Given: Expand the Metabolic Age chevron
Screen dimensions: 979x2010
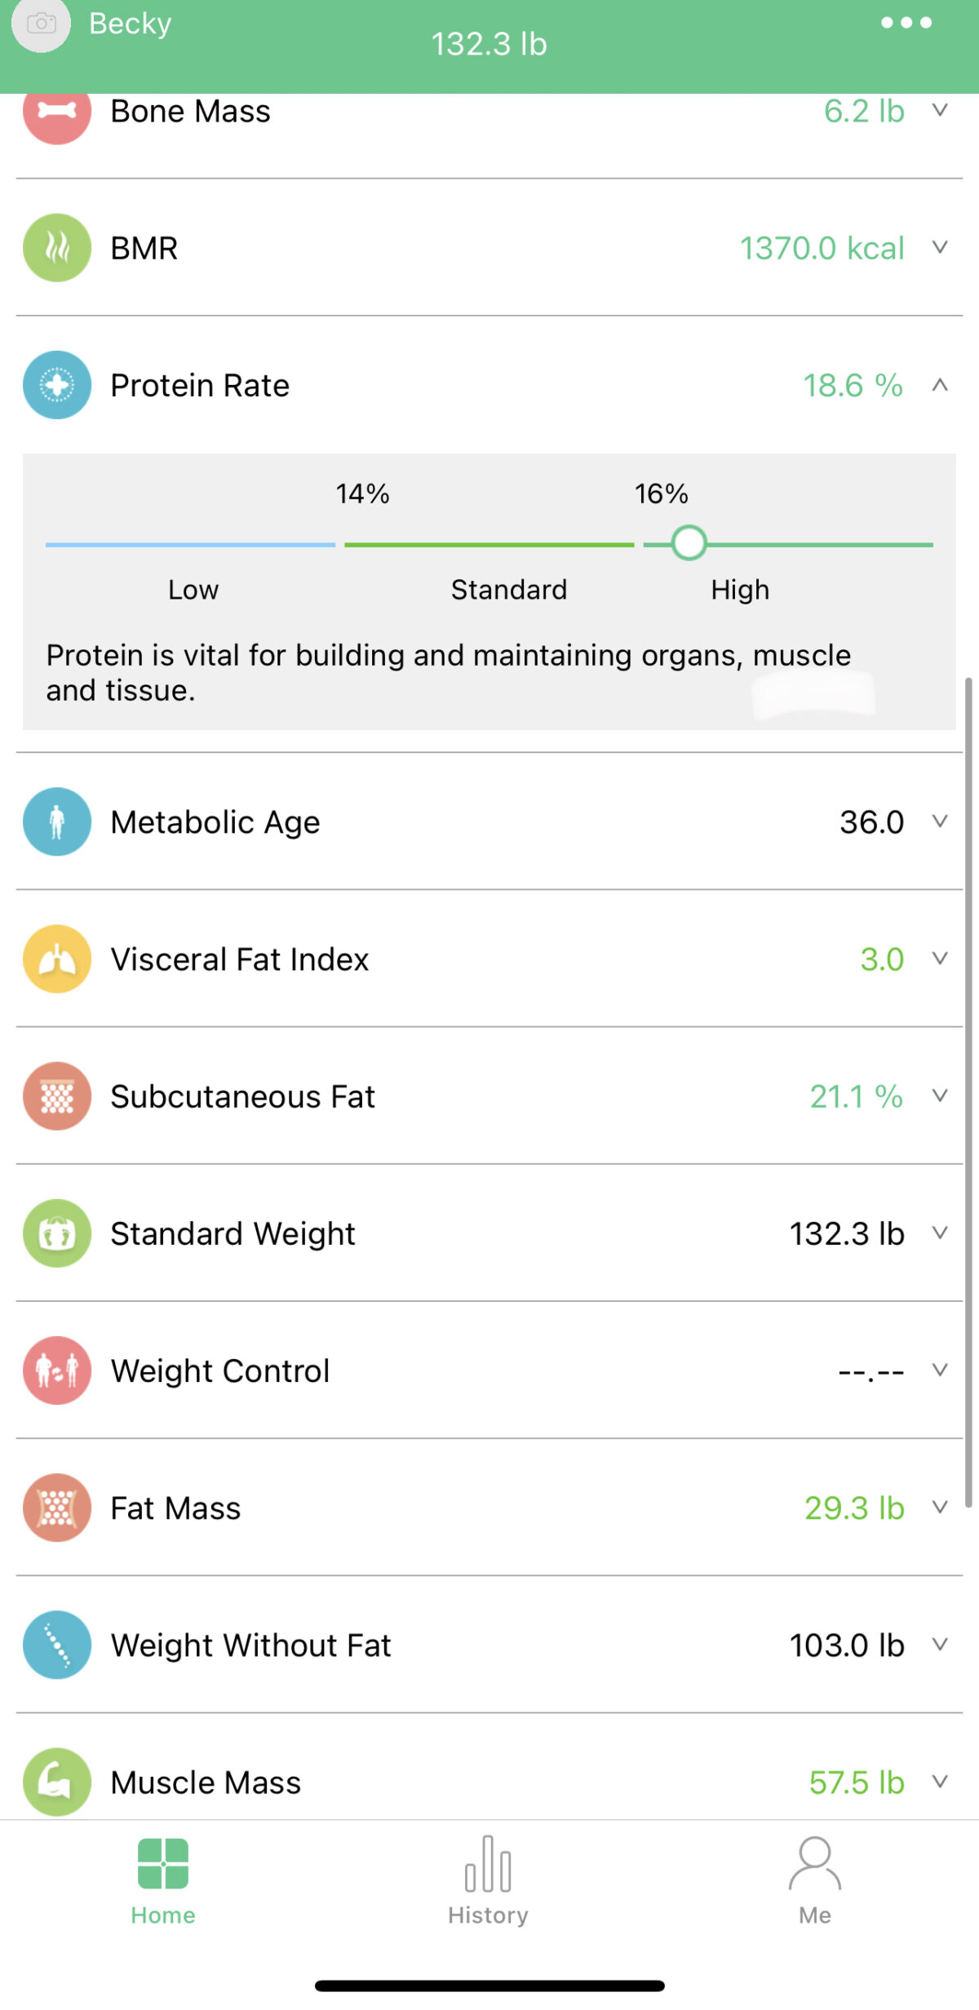Looking at the screenshot, I should (x=940, y=821).
